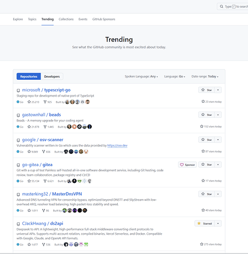Sponsor the go-gitea / gitea project
The width and height of the screenshot is (248, 254).
click(187, 165)
